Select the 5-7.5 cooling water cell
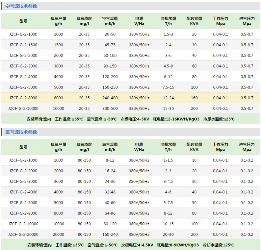Screen dimensions: 261x250 tap(168, 203)
